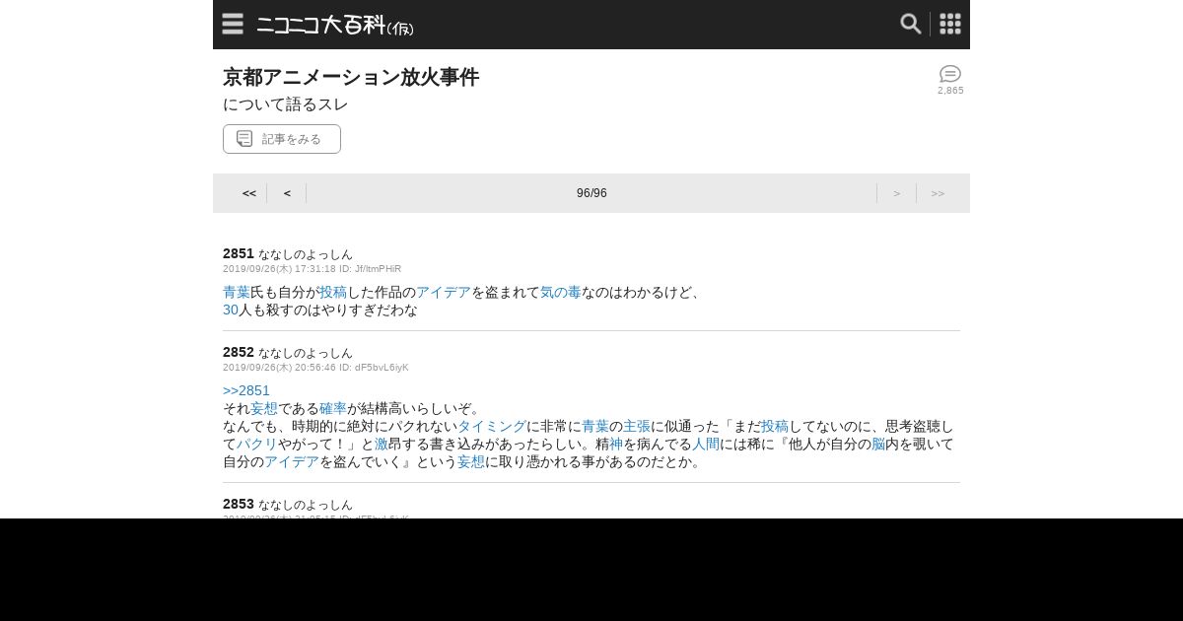
Task: Open the 京都アニメーション放火事件 title
Action: click(x=351, y=77)
